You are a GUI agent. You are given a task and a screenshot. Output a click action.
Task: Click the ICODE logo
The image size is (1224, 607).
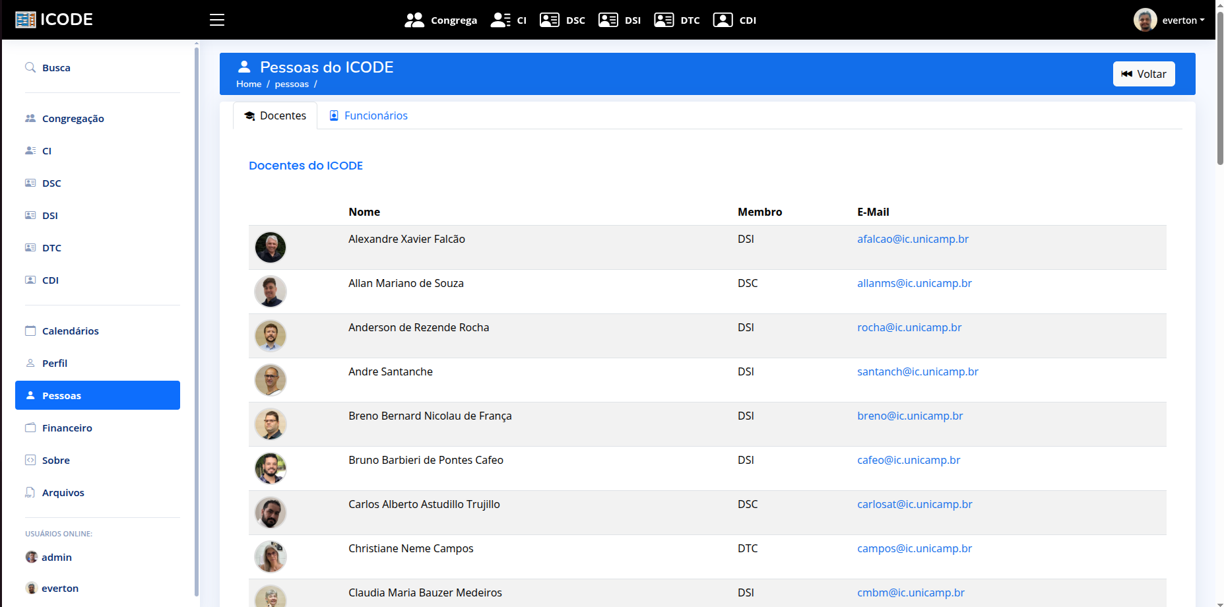pyautogui.click(x=54, y=20)
